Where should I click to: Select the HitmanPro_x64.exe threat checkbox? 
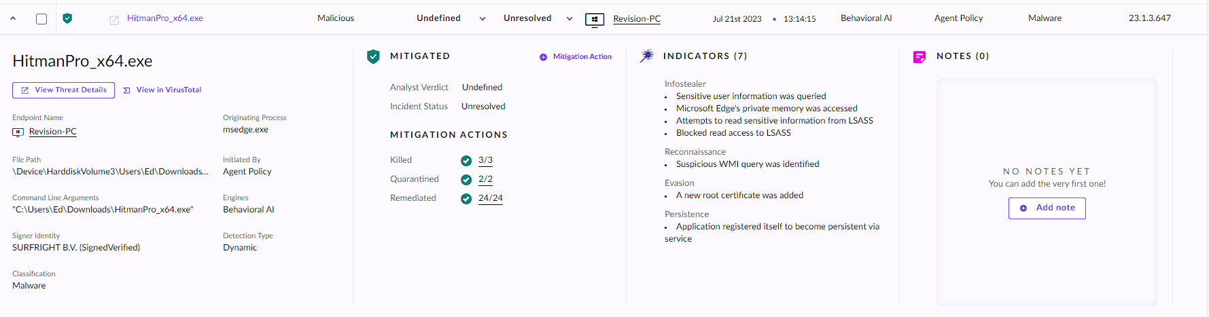41,19
